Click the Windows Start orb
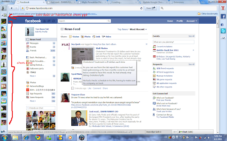 (x=5, y=138)
